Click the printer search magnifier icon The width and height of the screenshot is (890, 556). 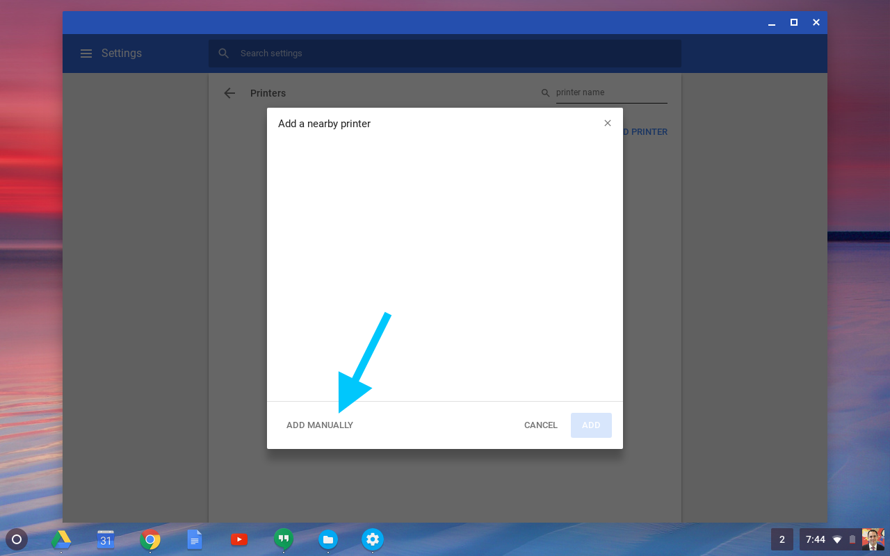pyautogui.click(x=546, y=92)
